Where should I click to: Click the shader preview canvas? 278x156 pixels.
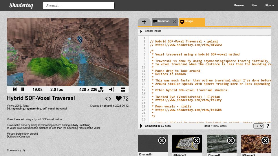coord(68,52)
